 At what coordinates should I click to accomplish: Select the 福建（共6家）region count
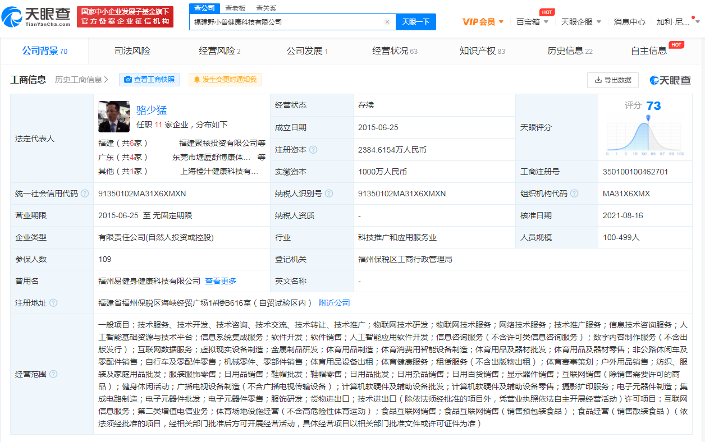click(123, 143)
